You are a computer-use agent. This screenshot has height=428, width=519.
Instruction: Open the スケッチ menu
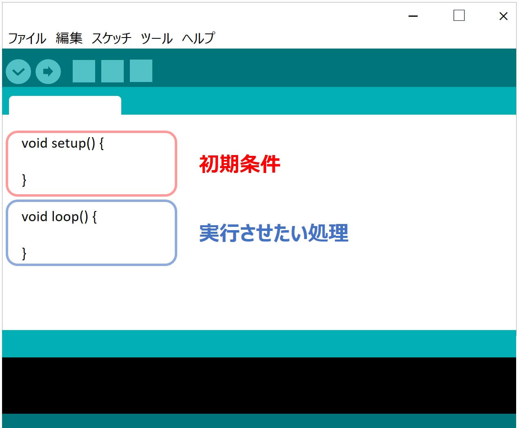point(111,38)
